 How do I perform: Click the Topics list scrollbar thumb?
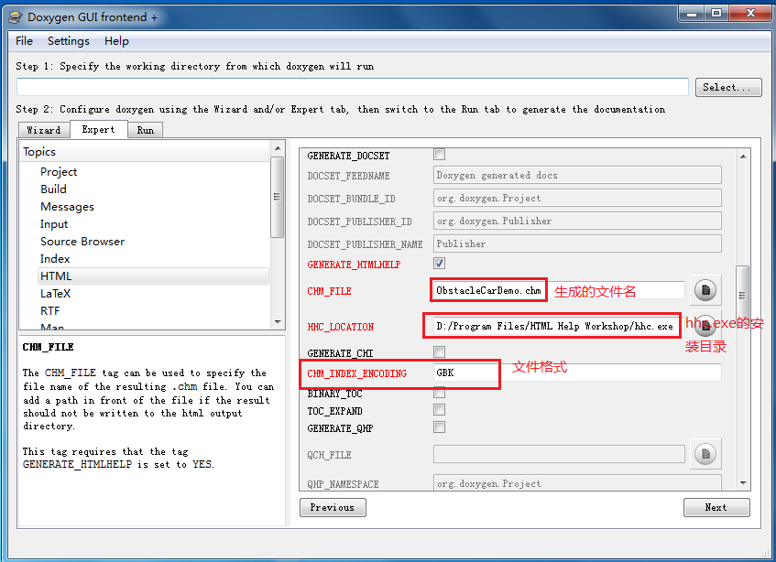click(277, 197)
